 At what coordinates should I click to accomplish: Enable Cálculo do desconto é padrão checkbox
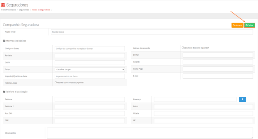[183, 48]
